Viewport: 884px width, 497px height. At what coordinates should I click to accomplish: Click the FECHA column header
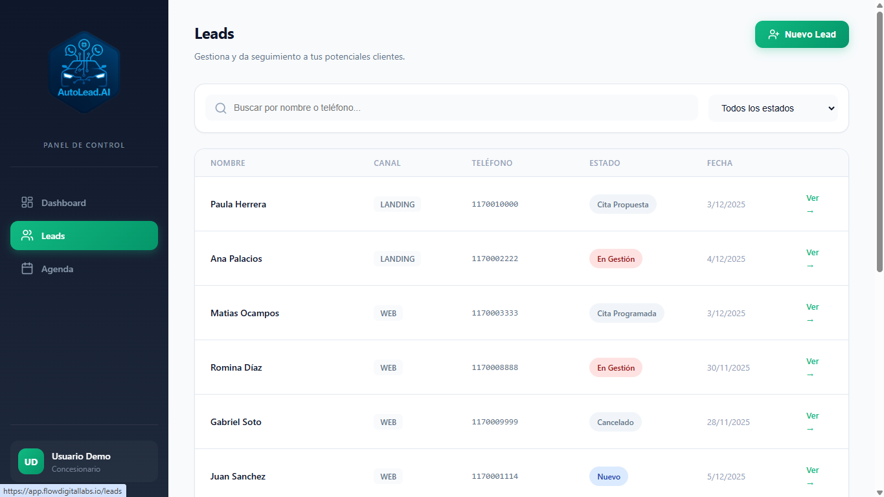tap(720, 163)
